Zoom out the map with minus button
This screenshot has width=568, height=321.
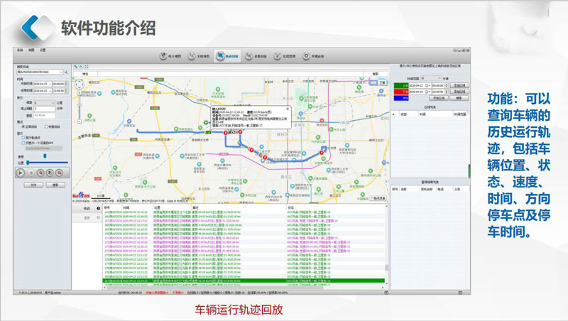click(x=80, y=121)
